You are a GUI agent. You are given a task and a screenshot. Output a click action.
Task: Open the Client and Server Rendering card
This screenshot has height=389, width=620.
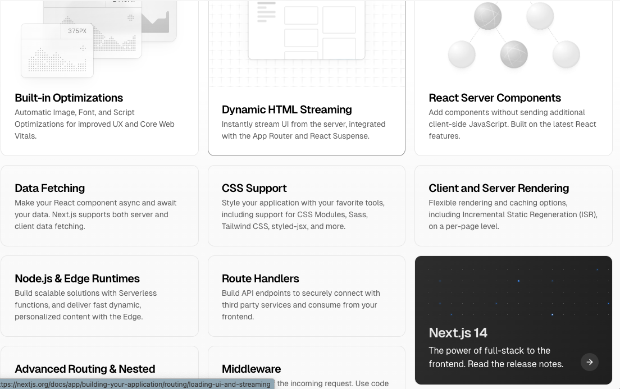[x=513, y=205]
